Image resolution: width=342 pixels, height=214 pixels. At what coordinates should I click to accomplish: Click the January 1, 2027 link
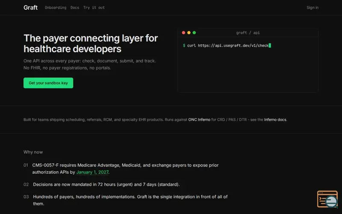pyautogui.click(x=92, y=172)
